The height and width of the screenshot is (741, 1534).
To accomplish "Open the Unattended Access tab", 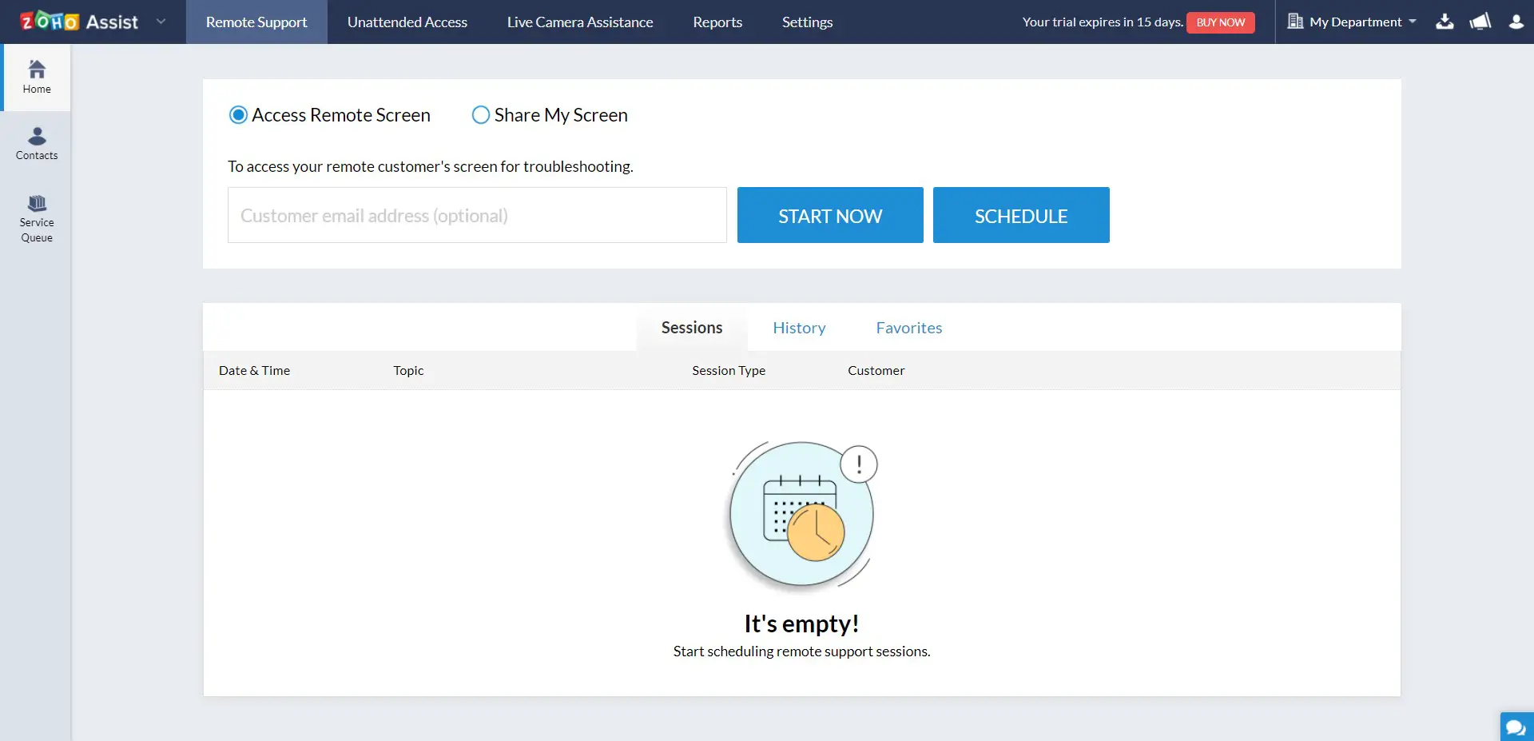I will [x=407, y=22].
